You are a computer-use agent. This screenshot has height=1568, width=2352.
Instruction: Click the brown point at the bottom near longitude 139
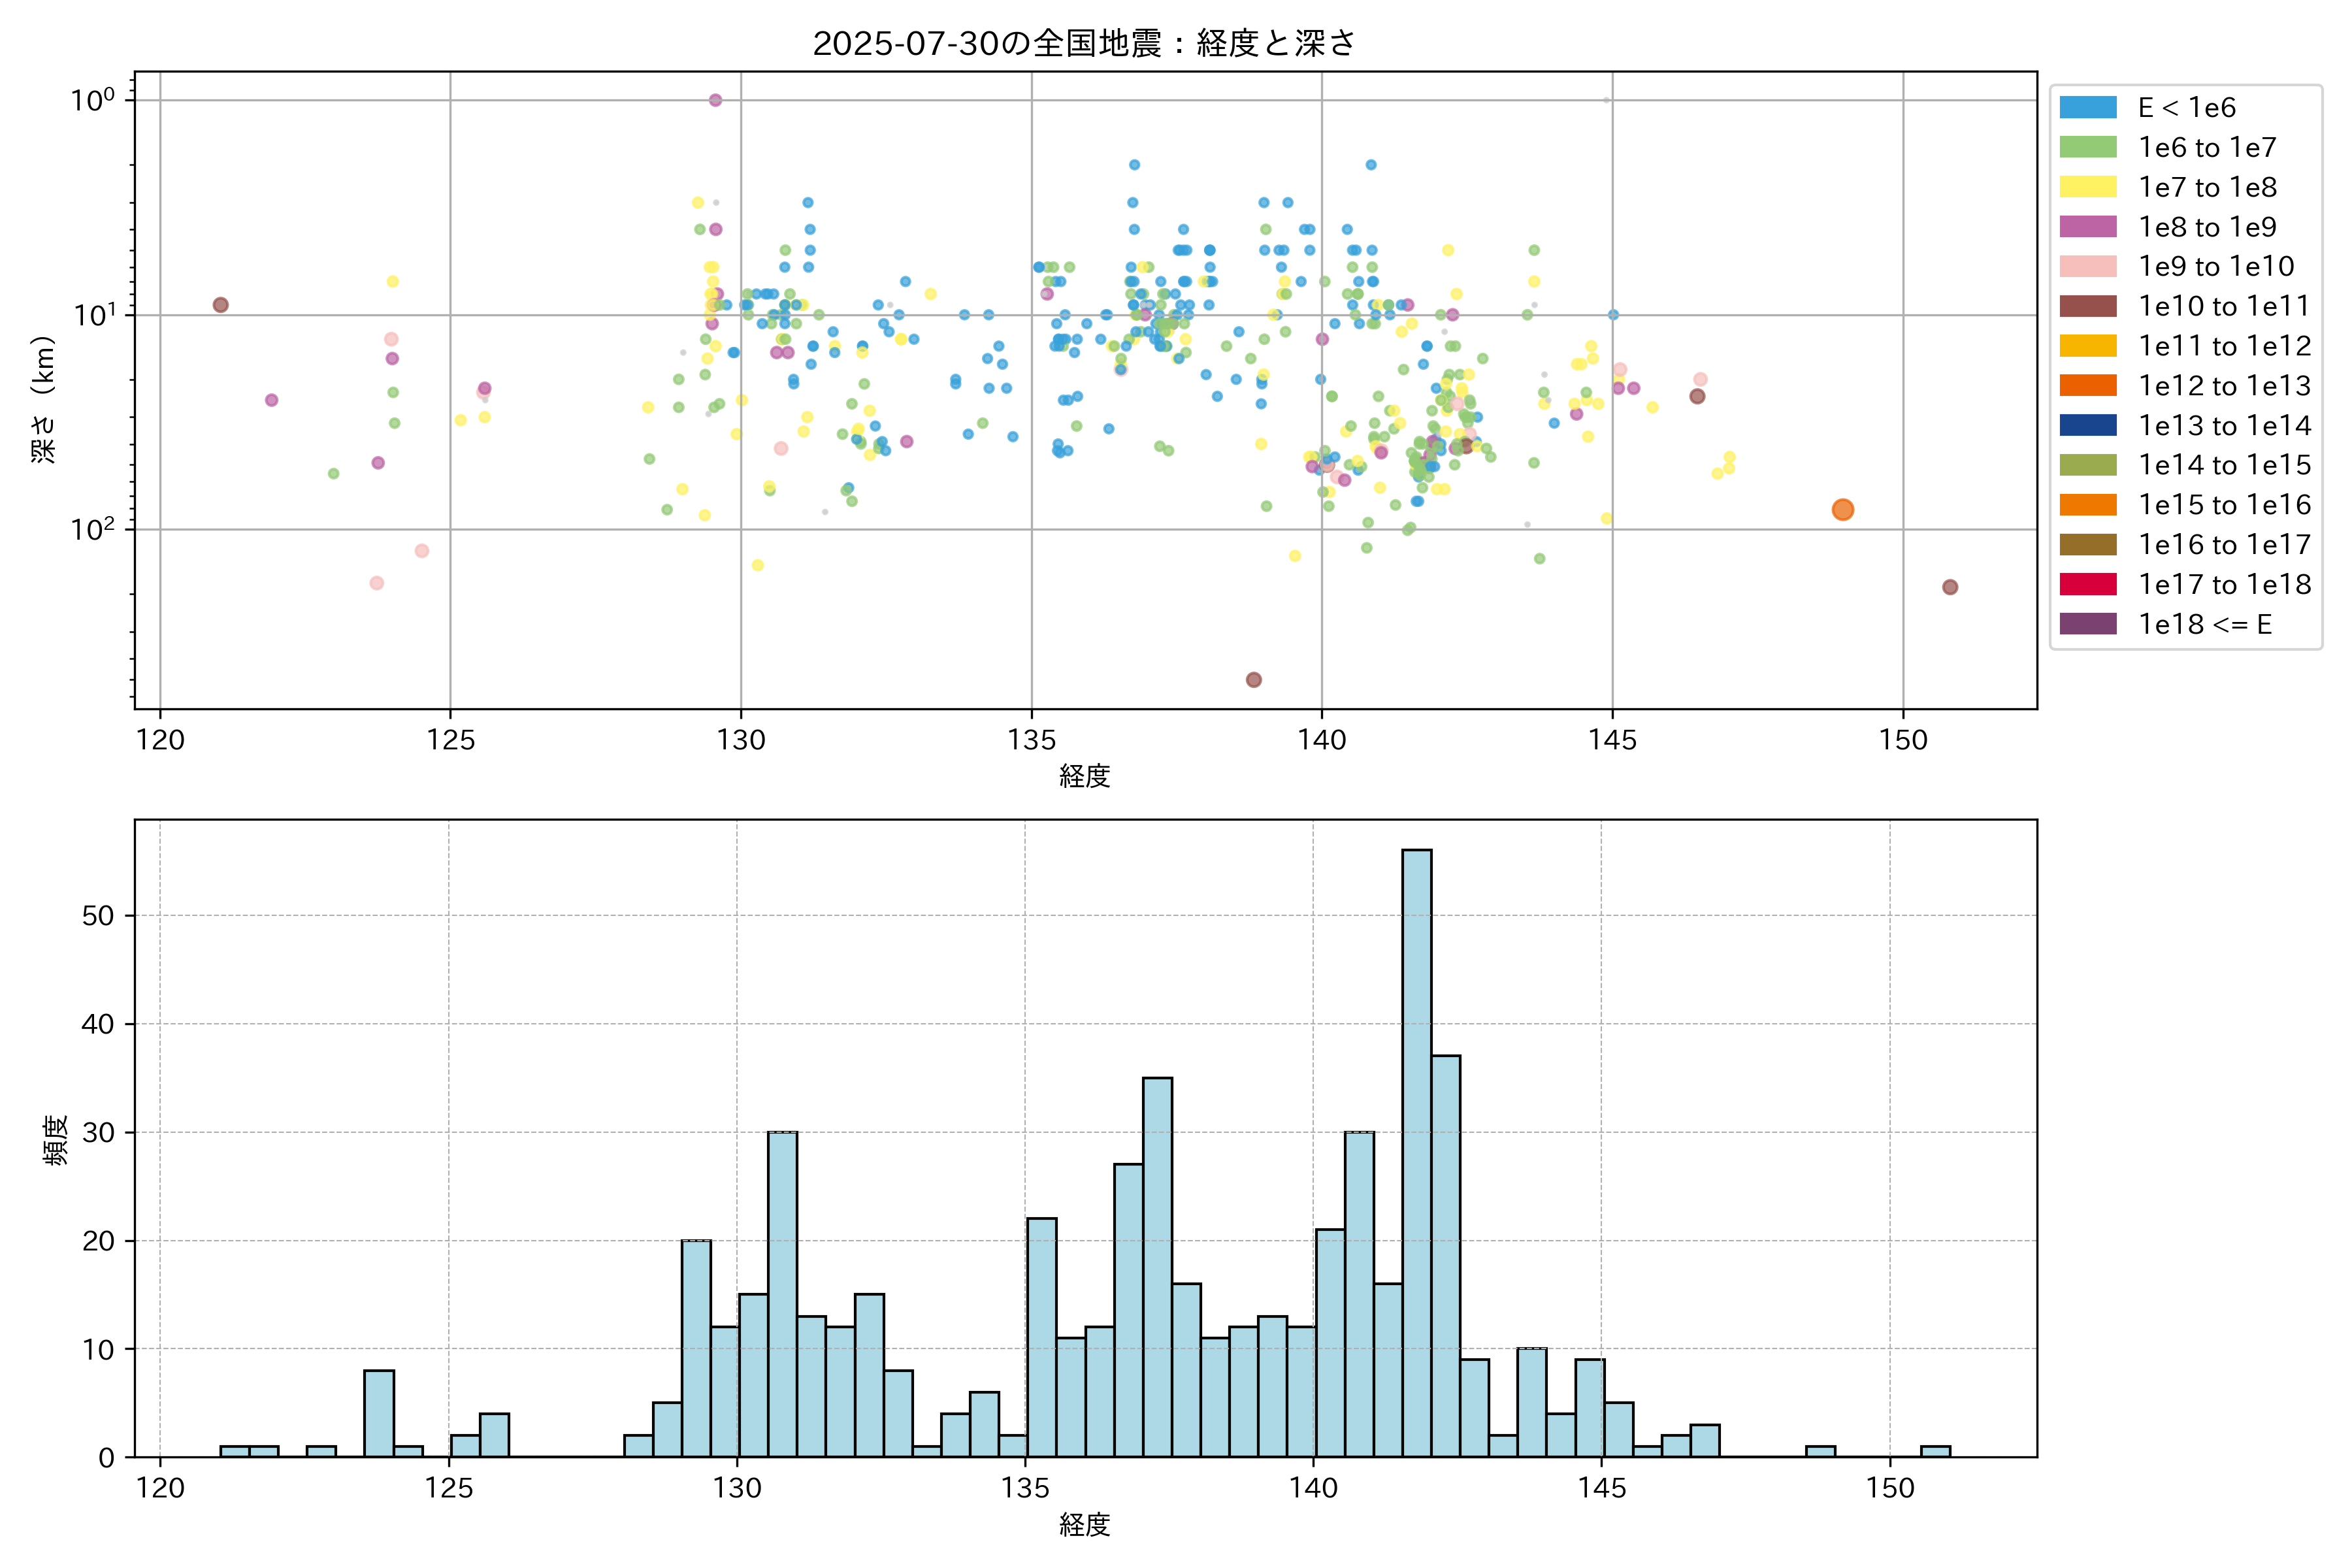(x=1254, y=680)
